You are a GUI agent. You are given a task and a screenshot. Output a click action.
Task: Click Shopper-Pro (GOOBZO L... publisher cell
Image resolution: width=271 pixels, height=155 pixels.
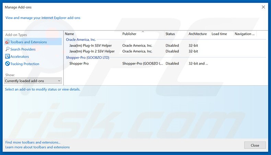tap(143, 63)
